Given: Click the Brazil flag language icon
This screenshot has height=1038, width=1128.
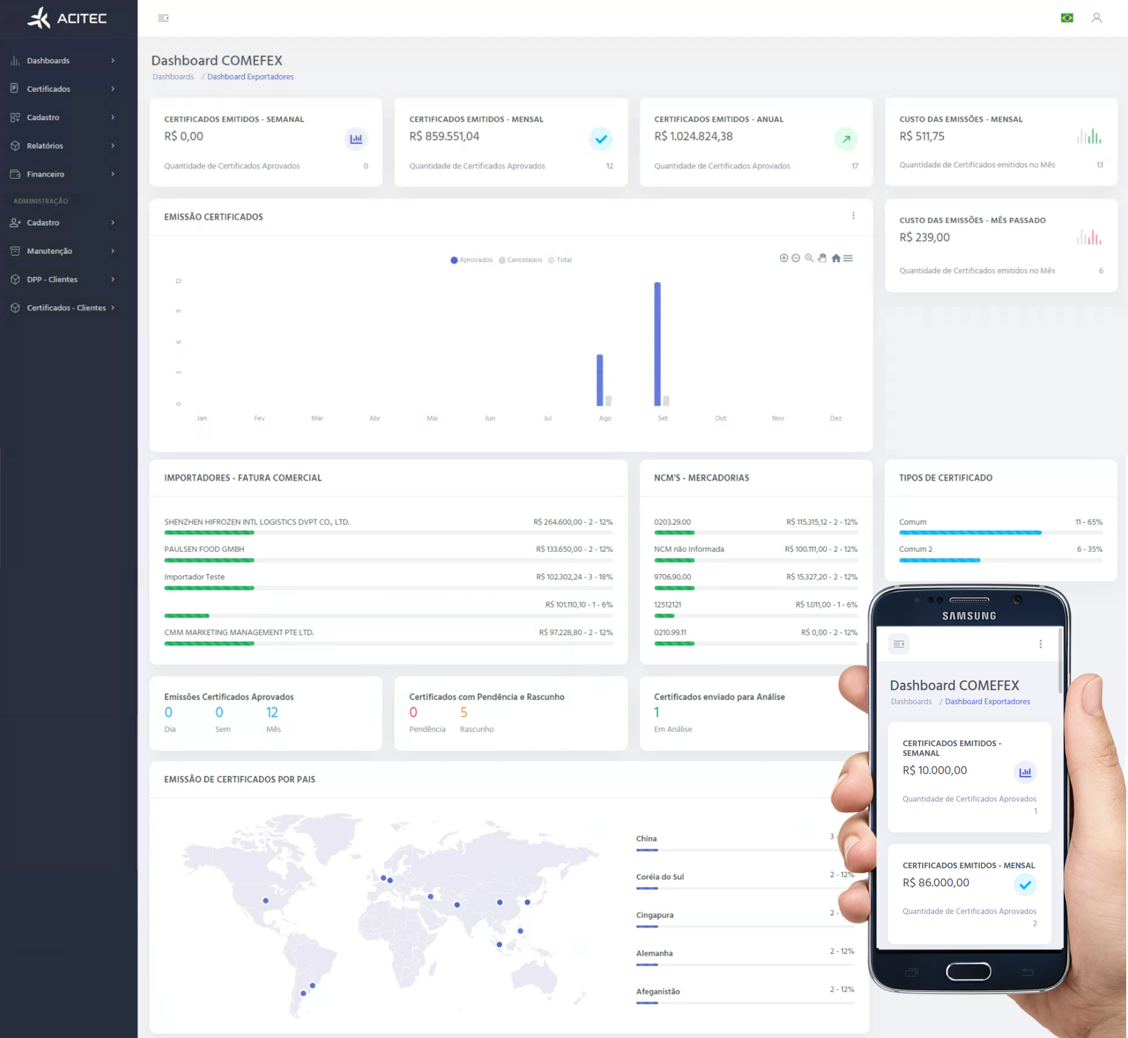Looking at the screenshot, I should pyautogui.click(x=1067, y=18).
